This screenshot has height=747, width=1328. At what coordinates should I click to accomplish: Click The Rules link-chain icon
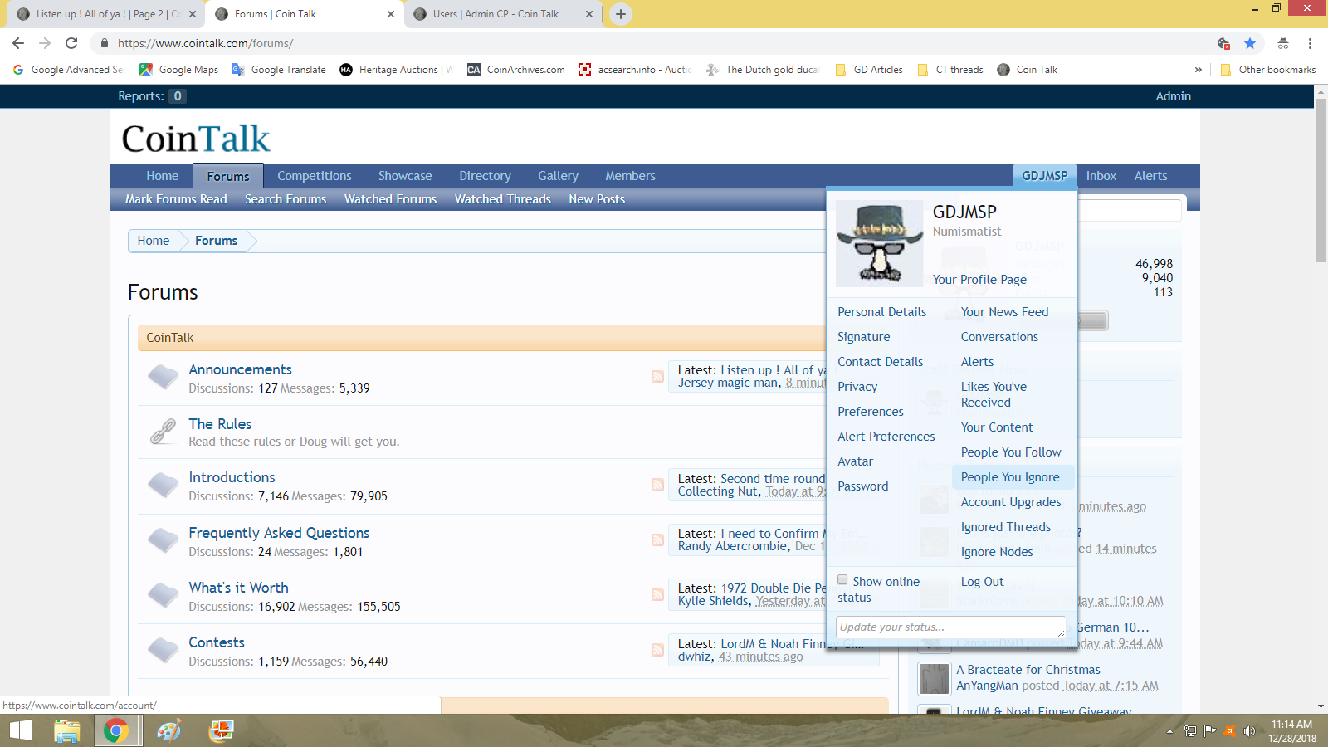coord(164,432)
